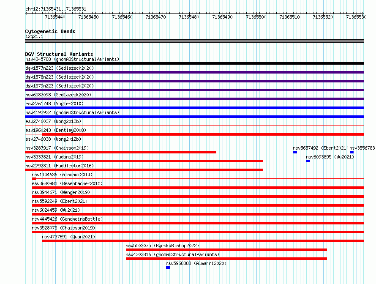Click the red esv3680985 variant bar
The height and width of the screenshot is (284, 376).
198,188
